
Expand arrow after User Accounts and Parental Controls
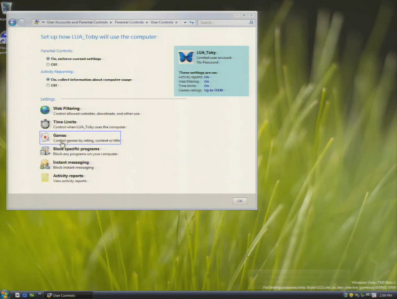111,22
